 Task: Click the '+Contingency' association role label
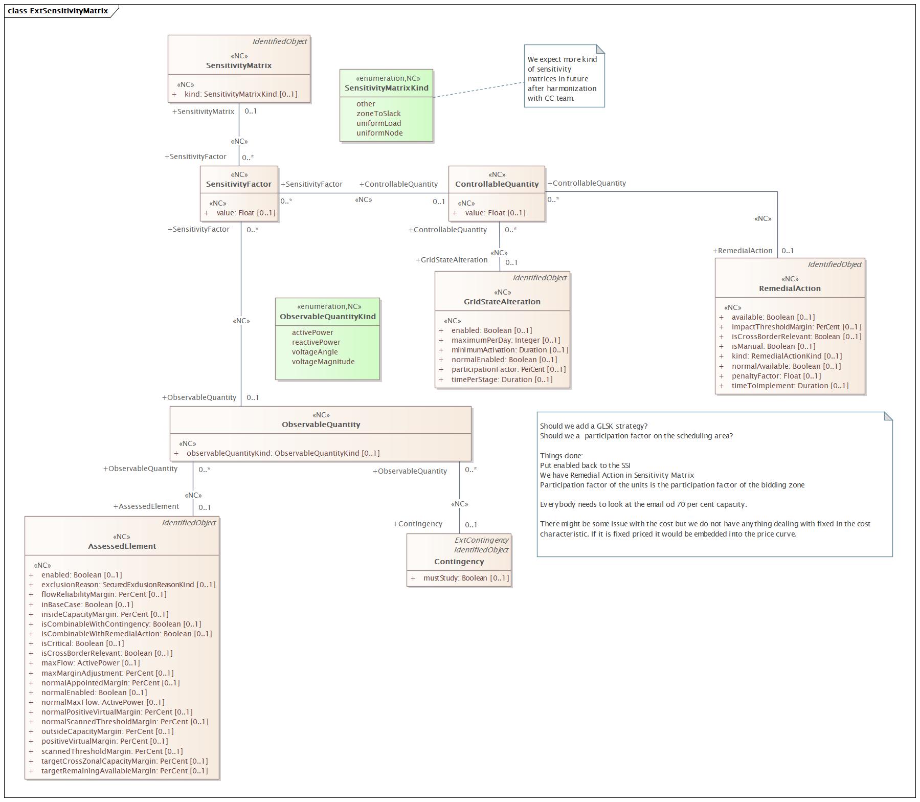click(418, 524)
